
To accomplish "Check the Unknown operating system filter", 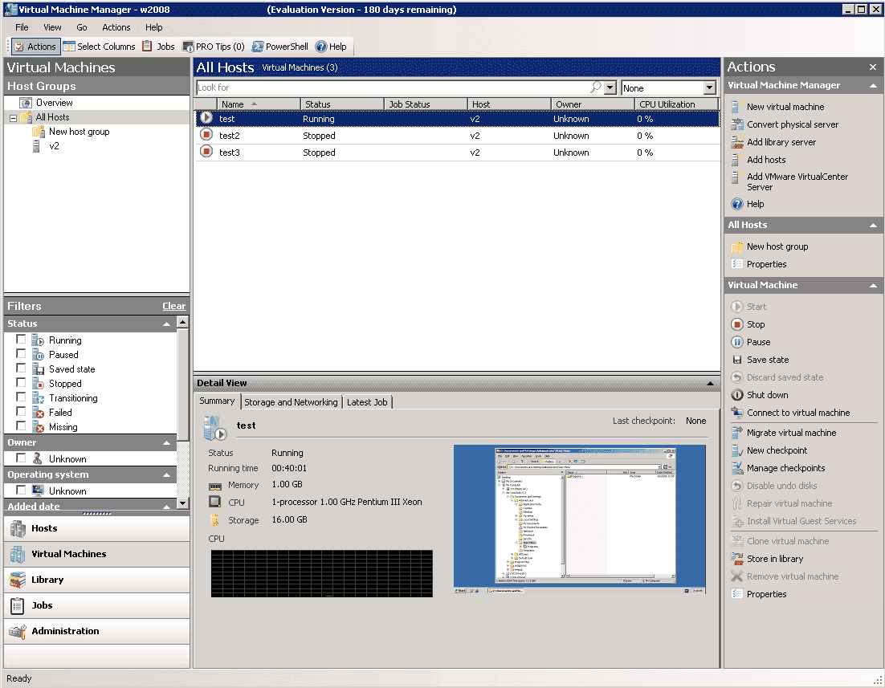I will point(21,490).
